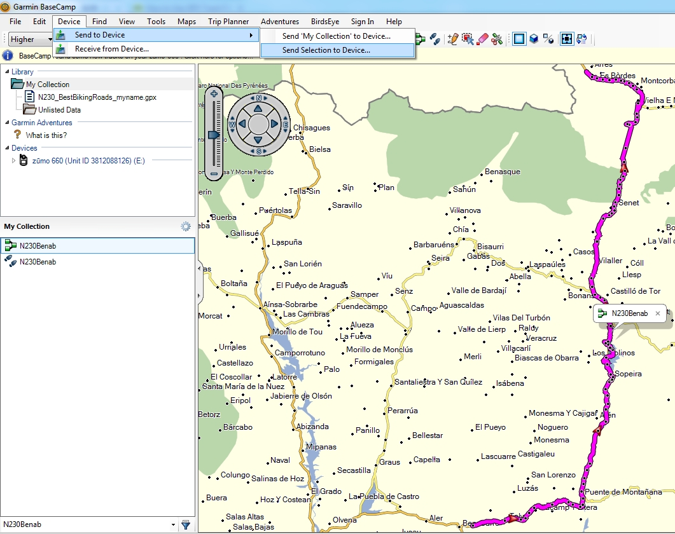Choose Send Selection to Device
Image resolution: width=675 pixels, height=534 pixels.
326,50
